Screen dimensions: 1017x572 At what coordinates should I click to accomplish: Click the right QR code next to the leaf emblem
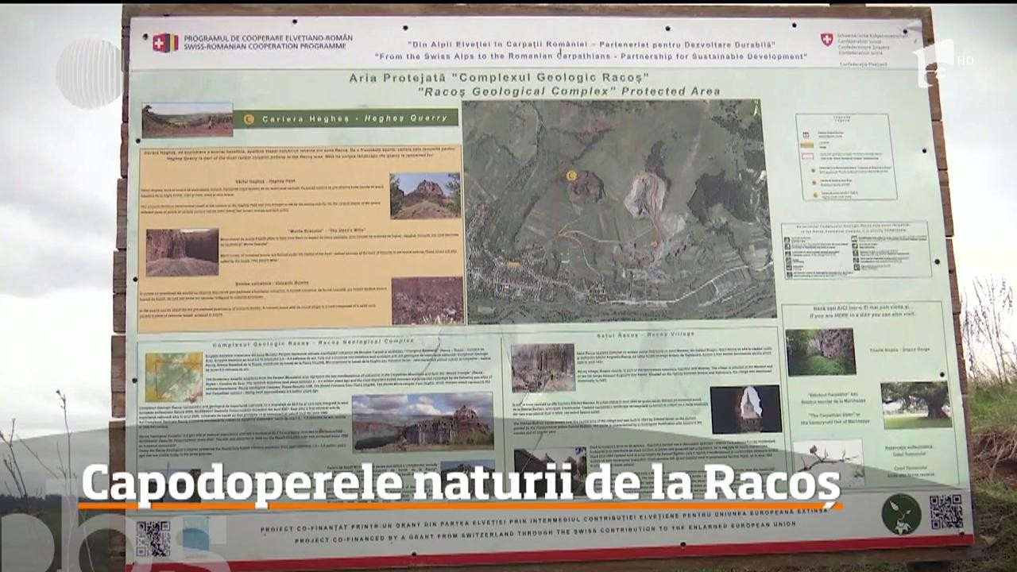(946, 511)
